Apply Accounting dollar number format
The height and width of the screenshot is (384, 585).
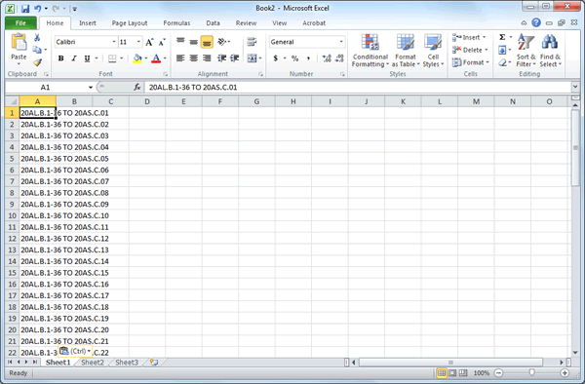[x=275, y=58]
